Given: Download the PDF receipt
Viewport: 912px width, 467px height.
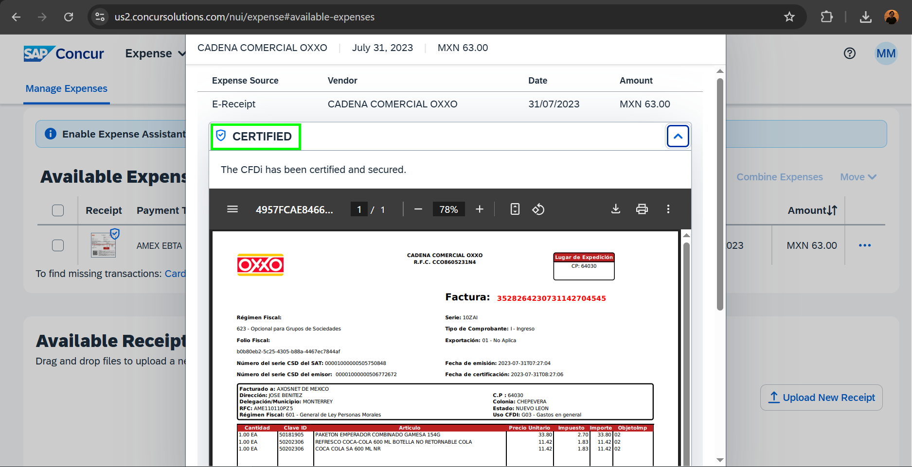Looking at the screenshot, I should coord(616,209).
